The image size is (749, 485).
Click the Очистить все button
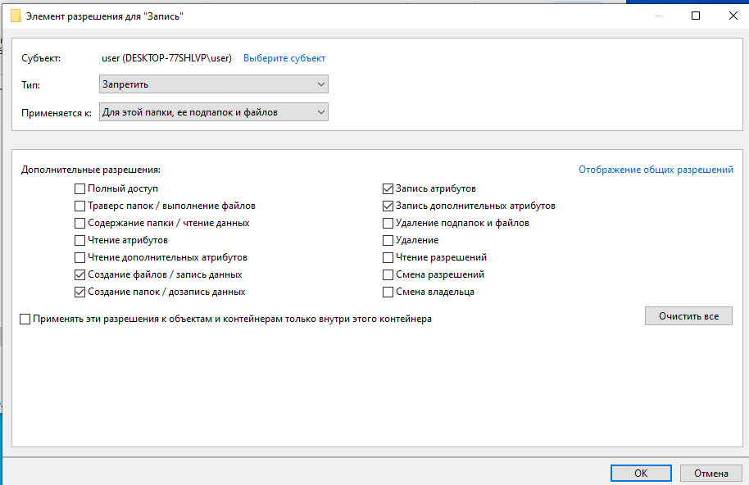688,316
